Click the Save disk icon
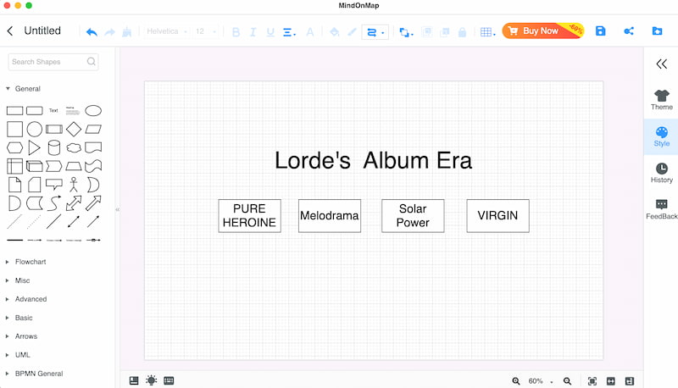 pos(600,30)
